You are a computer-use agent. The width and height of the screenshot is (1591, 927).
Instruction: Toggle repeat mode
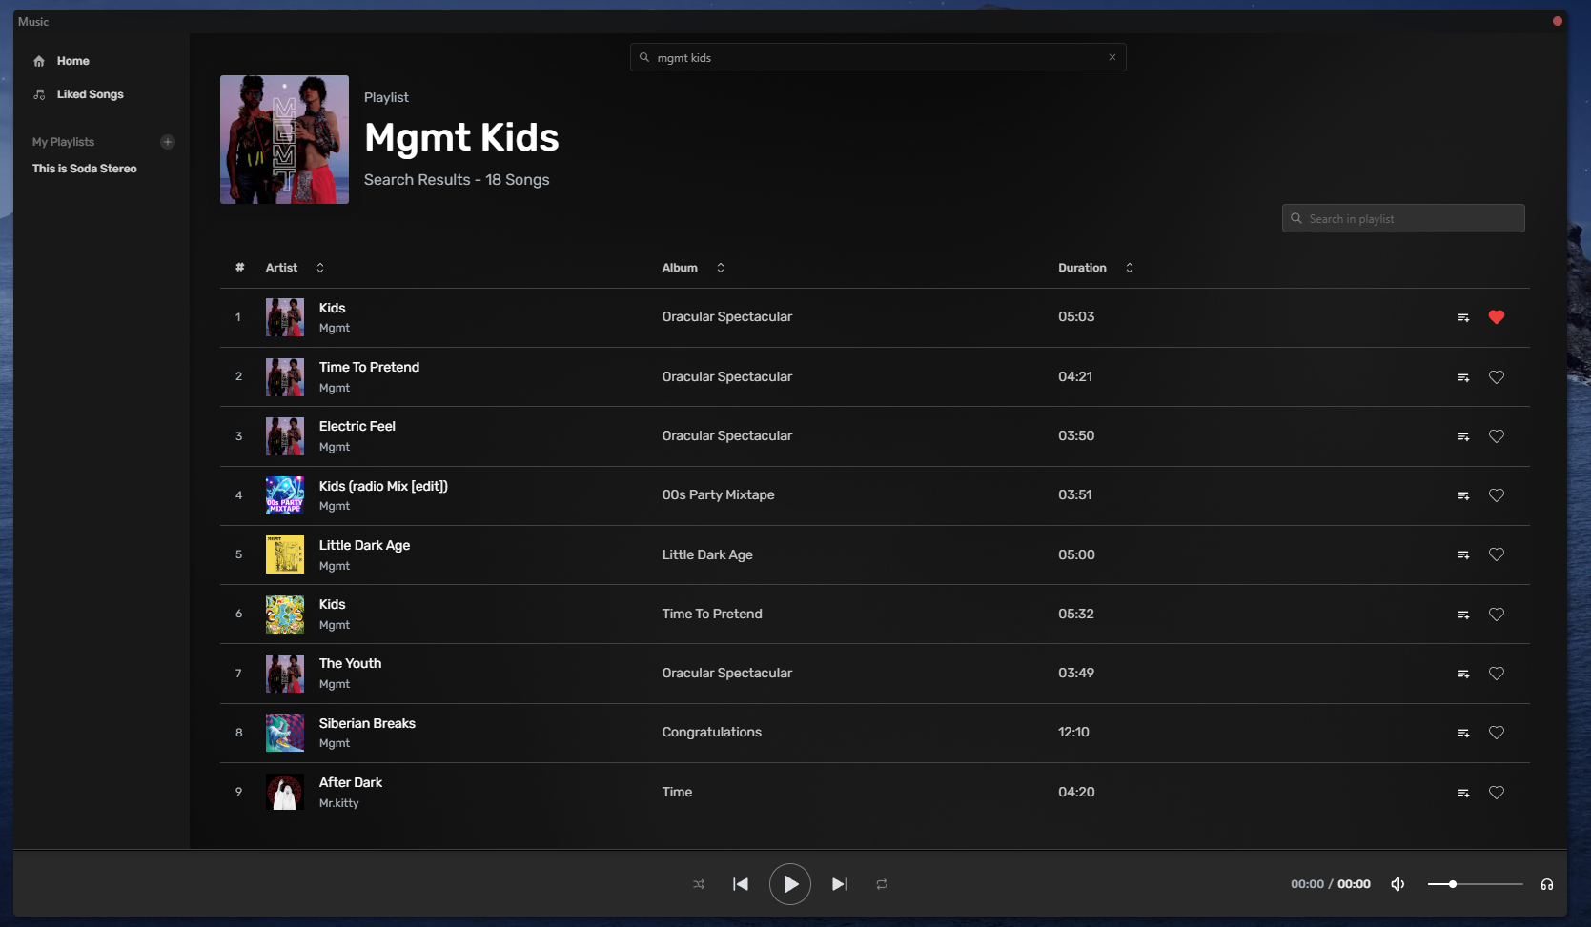click(x=882, y=884)
